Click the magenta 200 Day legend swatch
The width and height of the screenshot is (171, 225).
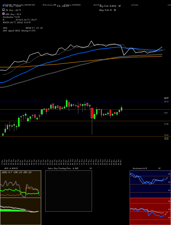[x=3, y=14]
